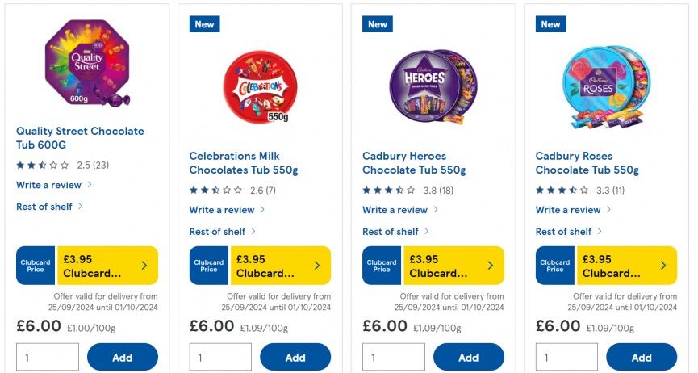
Task: Click the Clubcard Price badge for Cadbury Roses
Action: click(x=555, y=266)
